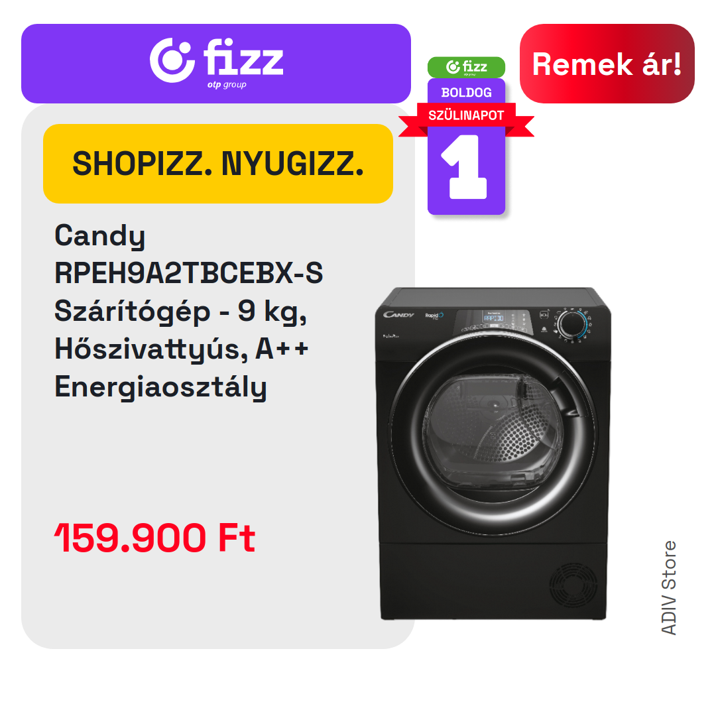The height and width of the screenshot is (716, 716).
Task: Click the large number 1 anniversary badge
Action: tap(466, 166)
